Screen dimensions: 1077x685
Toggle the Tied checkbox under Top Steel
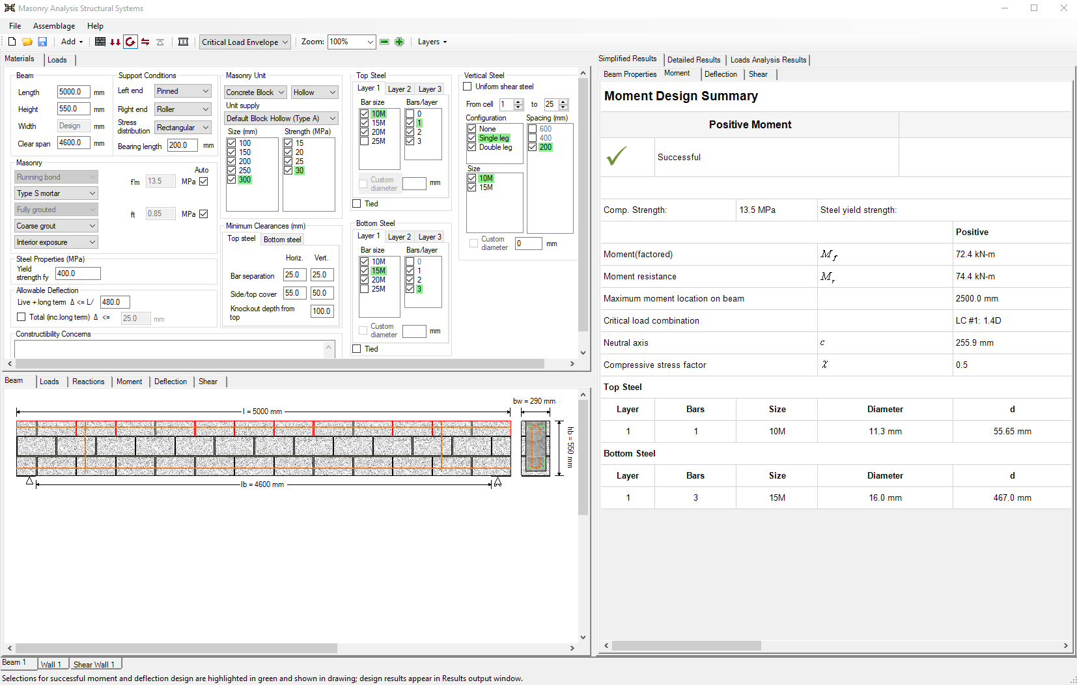point(357,204)
